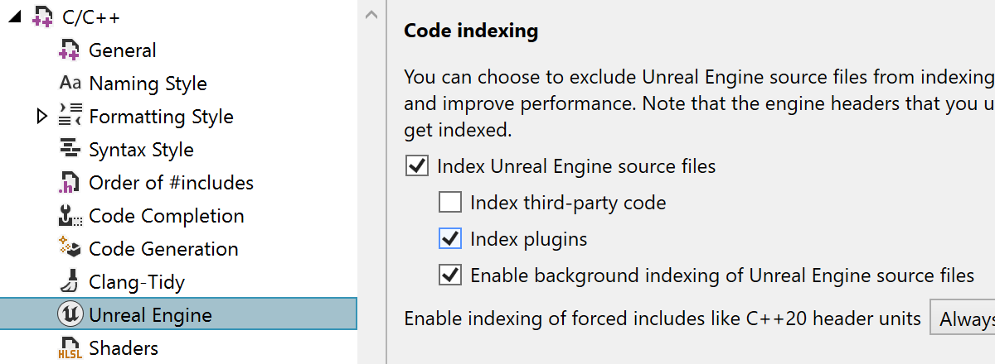Open the forced includes indexing dropdown

tap(963, 318)
